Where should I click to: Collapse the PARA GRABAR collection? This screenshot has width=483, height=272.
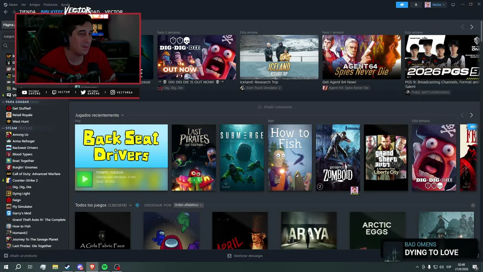(3, 102)
